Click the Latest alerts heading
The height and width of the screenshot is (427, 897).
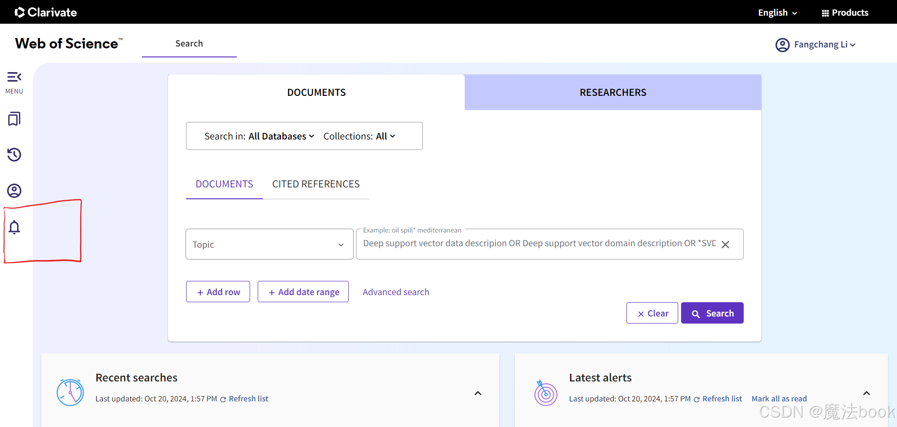[600, 378]
